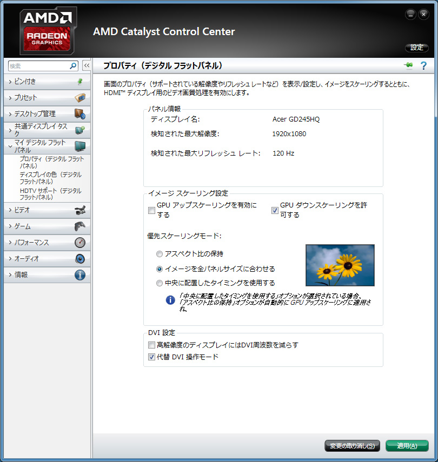Select アスペクト比の保持 radio button
The image size is (438, 462).
point(160,254)
